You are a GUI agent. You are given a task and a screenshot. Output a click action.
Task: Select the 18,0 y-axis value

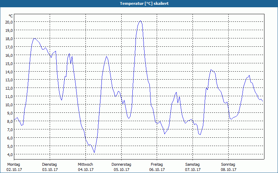click(9, 39)
